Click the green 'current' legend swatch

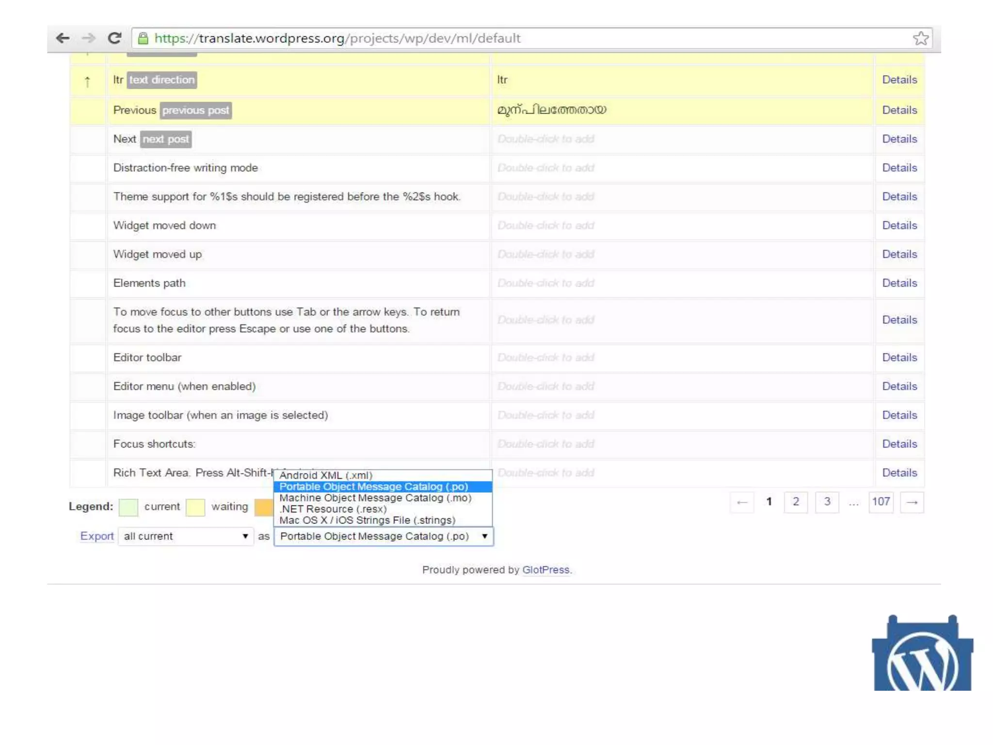128,507
